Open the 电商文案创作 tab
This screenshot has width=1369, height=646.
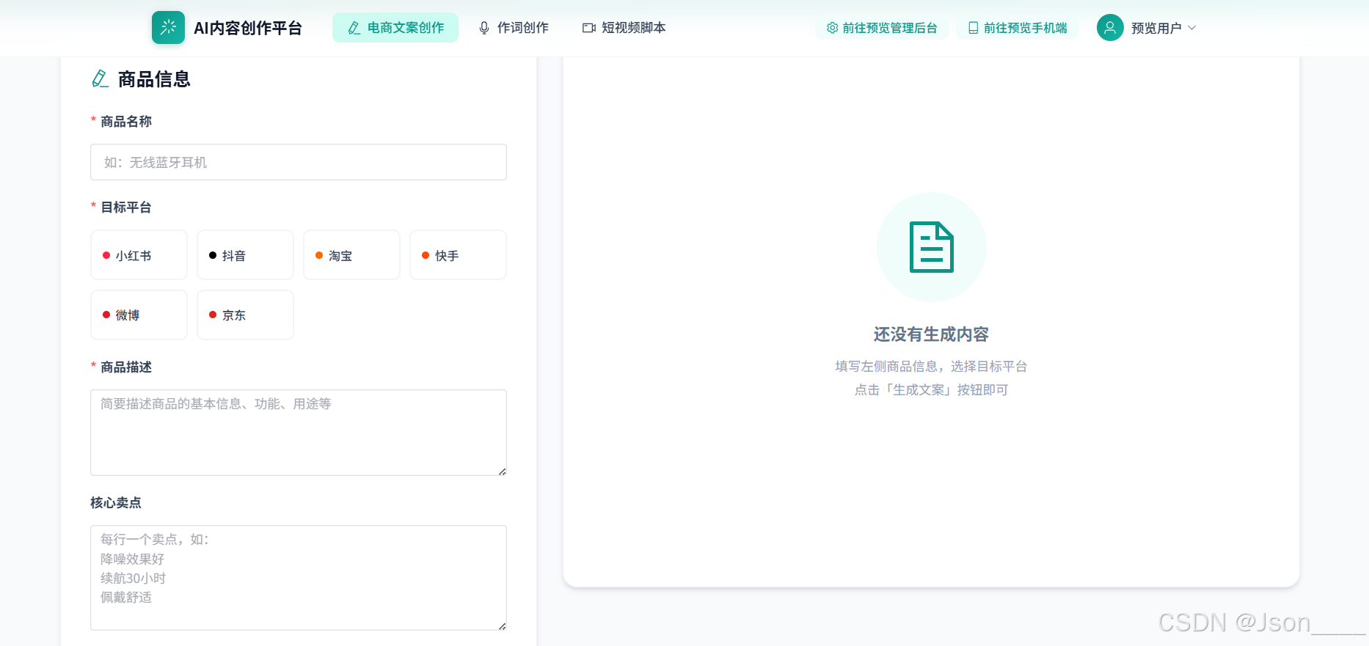click(x=395, y=28)
